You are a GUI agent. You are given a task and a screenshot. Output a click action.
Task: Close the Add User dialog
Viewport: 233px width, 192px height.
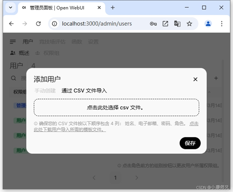195,79
